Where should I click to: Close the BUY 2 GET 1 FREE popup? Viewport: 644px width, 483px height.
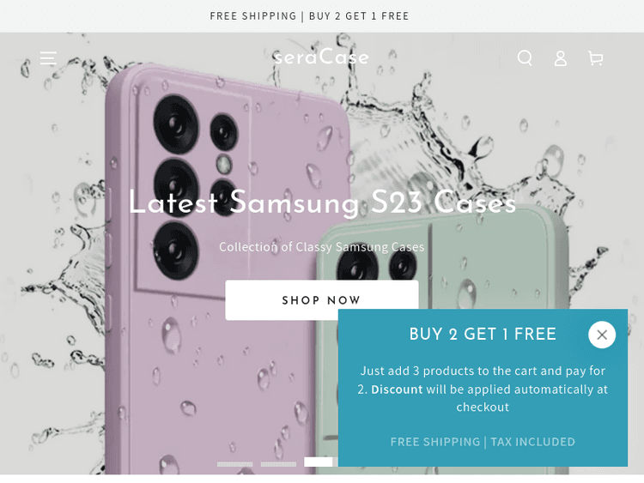click(602, 335)
